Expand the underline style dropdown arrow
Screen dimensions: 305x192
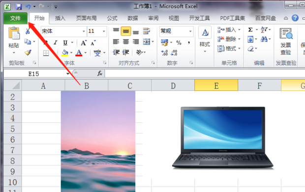(x=72, y=43)
